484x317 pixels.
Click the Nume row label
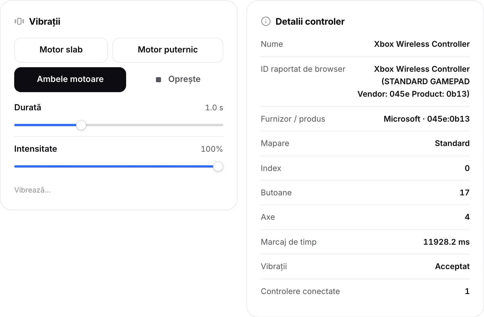point(272,44)
